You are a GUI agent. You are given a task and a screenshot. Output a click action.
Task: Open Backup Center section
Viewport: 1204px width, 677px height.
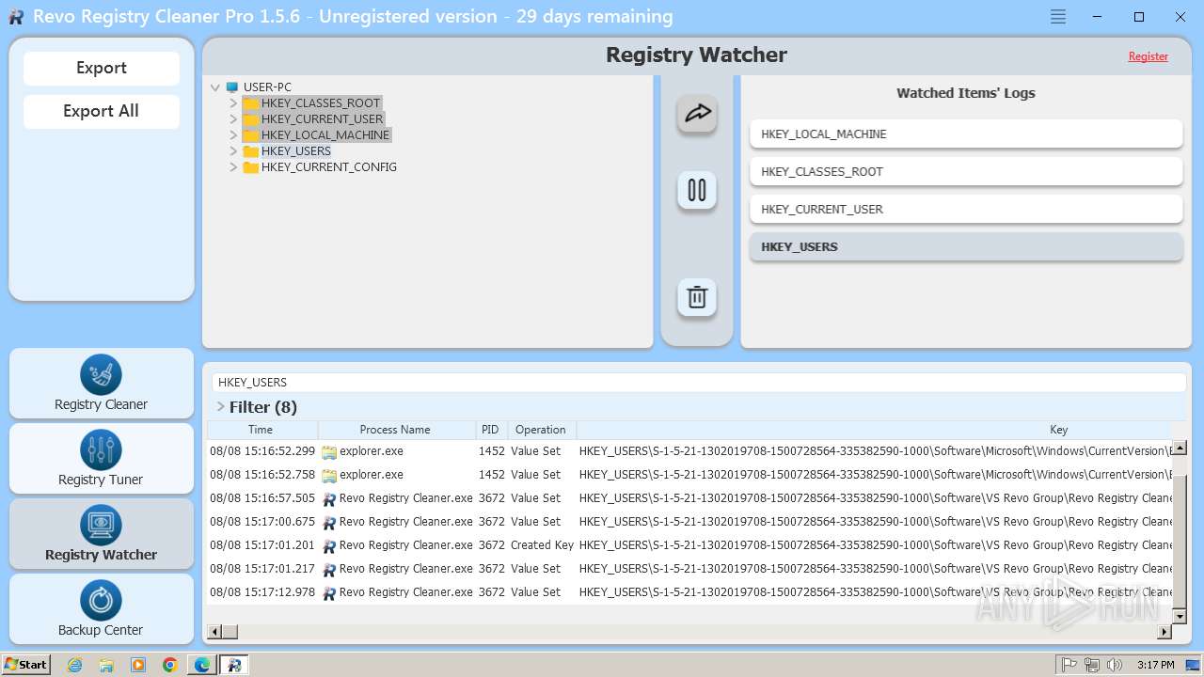point(102,608)
